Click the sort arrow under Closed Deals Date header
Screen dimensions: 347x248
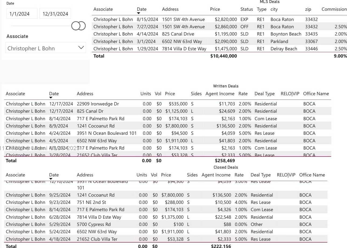[51, 179]
